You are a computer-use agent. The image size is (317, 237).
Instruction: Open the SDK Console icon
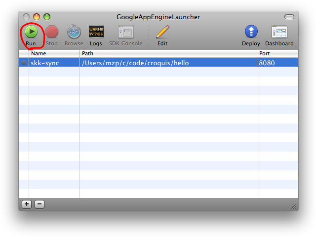pyautogui.click(x=126, y=32)
